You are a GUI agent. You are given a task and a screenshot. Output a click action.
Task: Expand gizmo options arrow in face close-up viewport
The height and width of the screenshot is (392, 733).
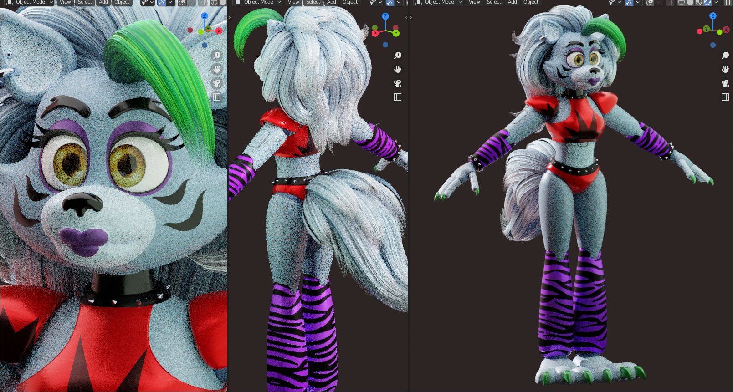click(170, 2)
